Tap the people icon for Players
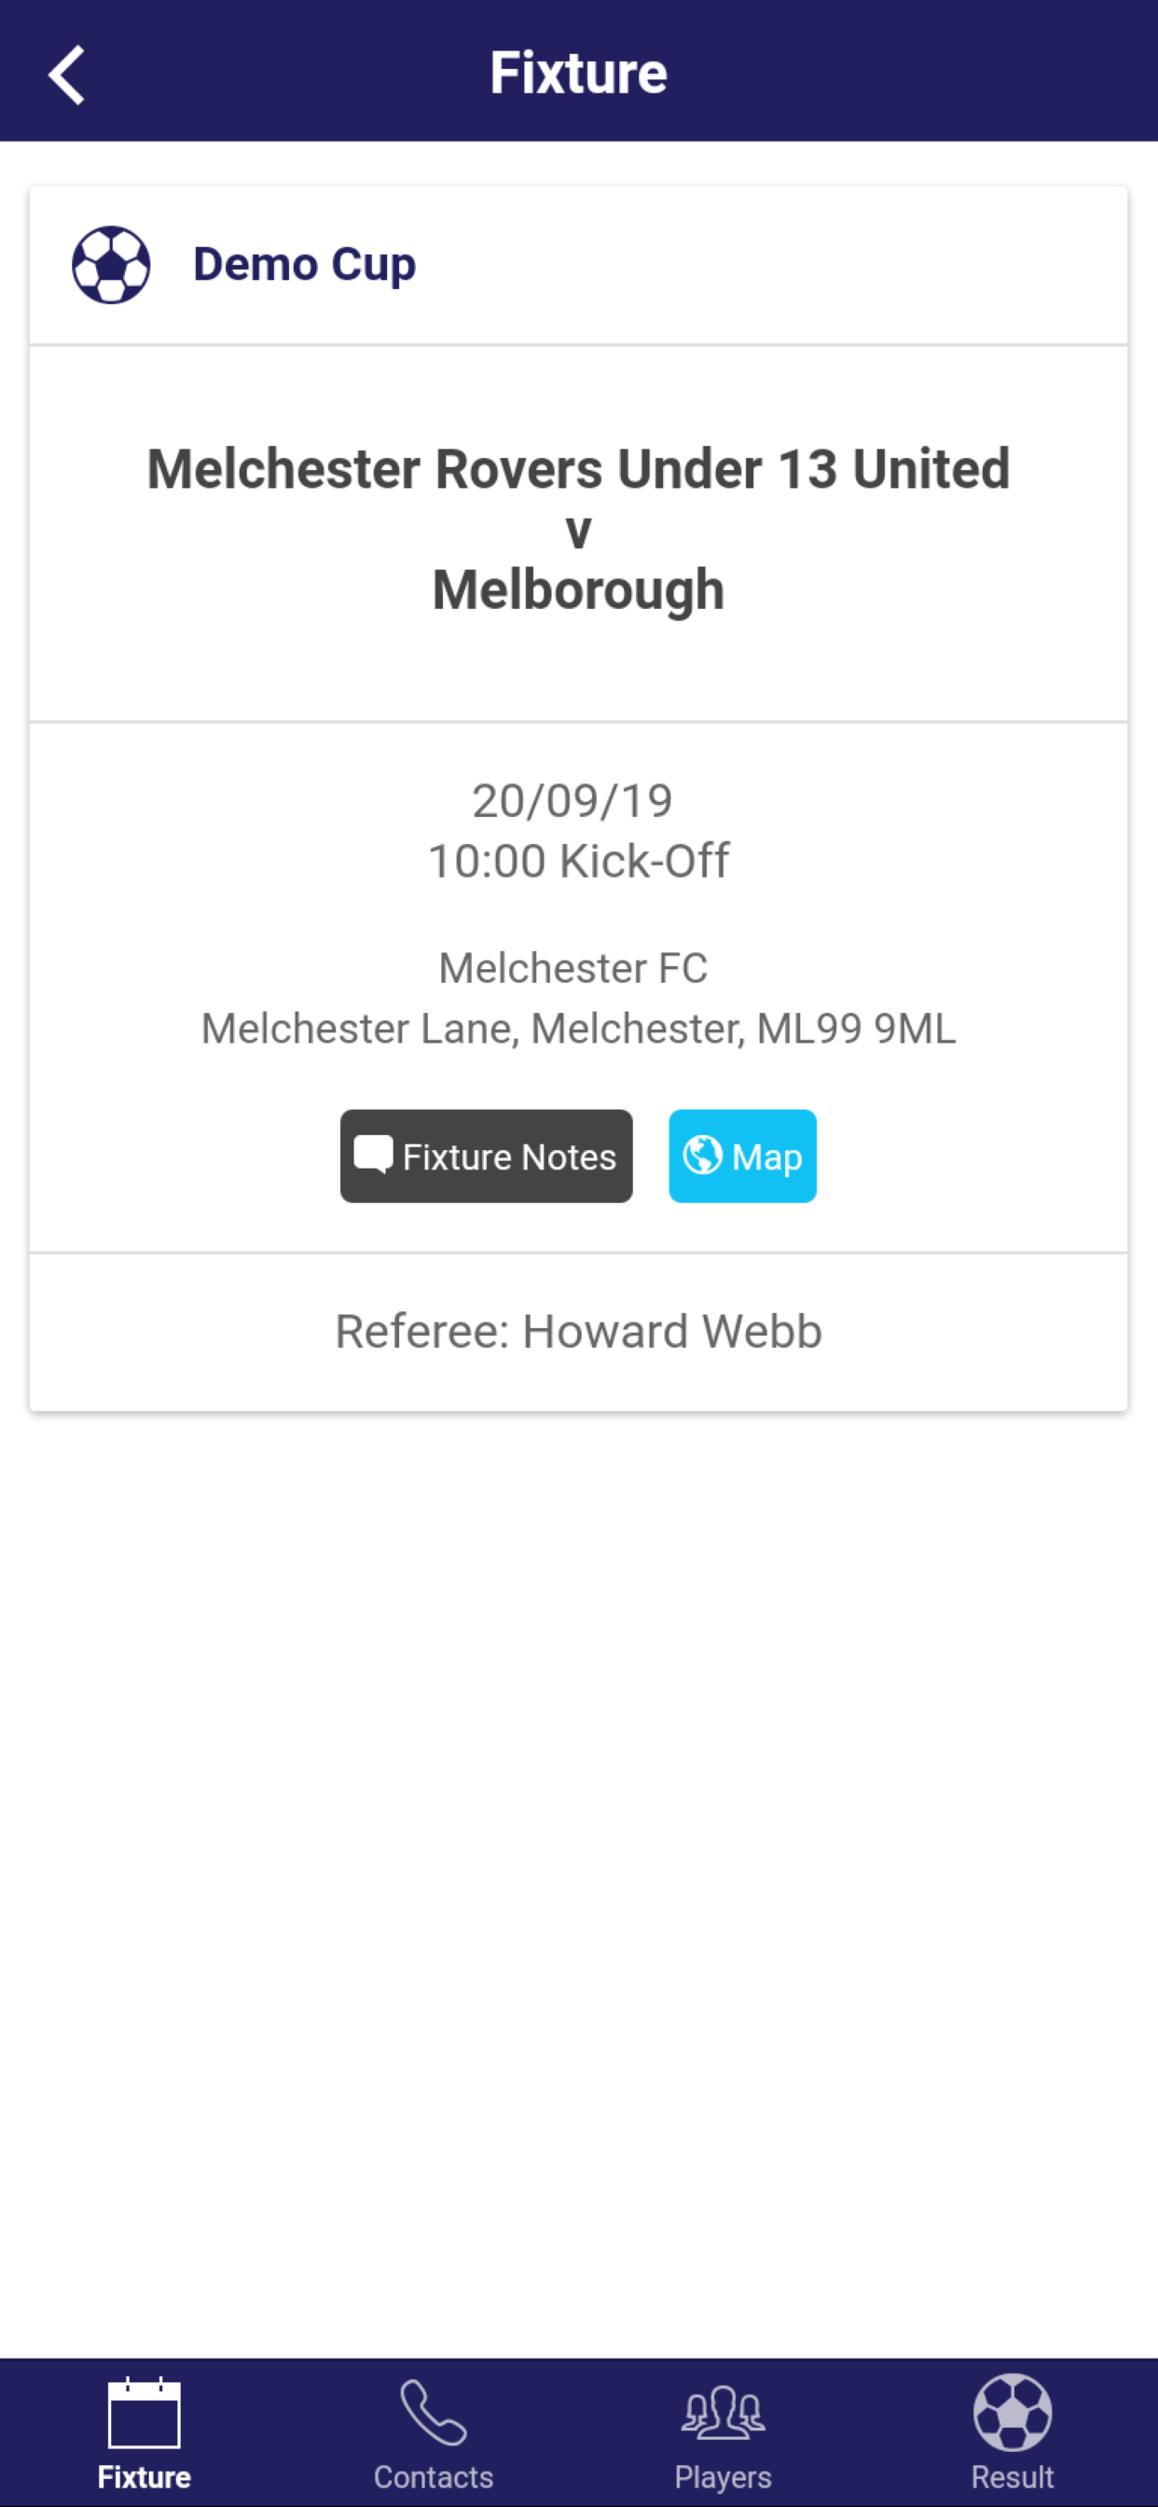Screen dimensions: 1158x2507 (723, 2413)
